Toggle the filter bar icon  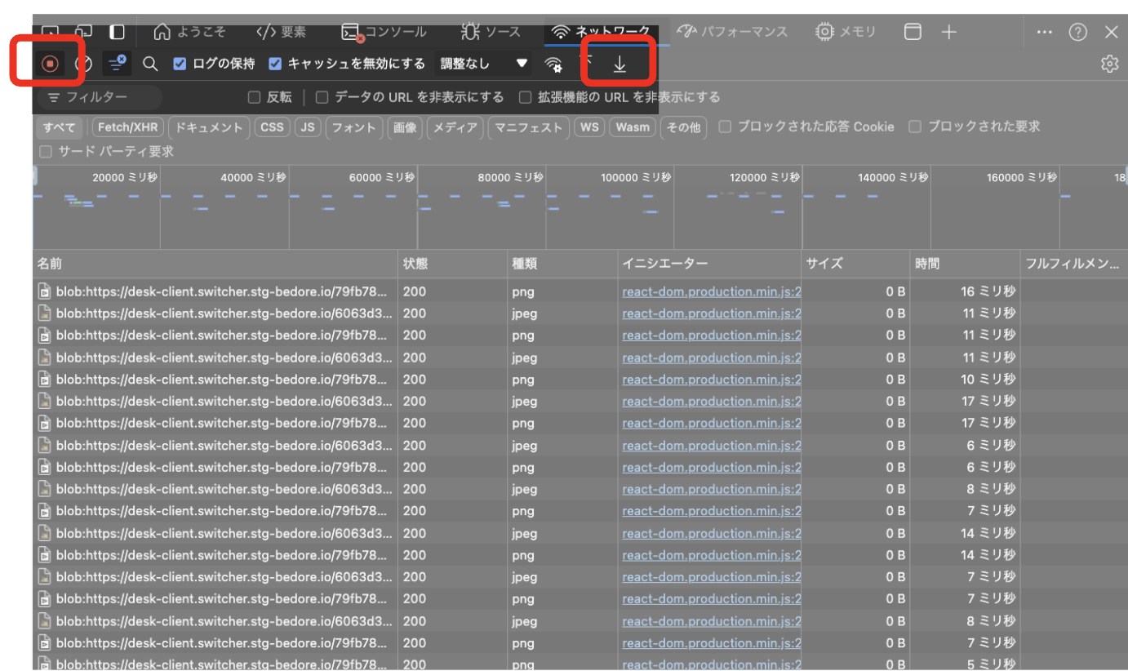pos(118,63)
